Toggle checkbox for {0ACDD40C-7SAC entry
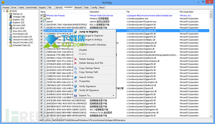Image resolution: width=215 pixels, height=124 pixels. [41, 24]
